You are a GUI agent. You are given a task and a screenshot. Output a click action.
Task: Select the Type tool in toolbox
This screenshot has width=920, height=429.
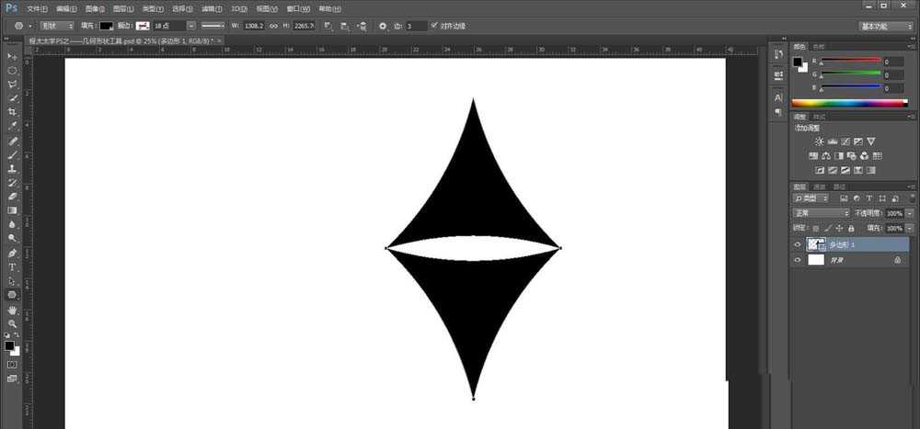pyautogui.click(x=12, y=267)
